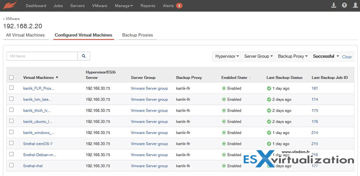
Task: Click Enabled state icon for kartik_FLR_Prox row
Action: click(x=224, y=88)
